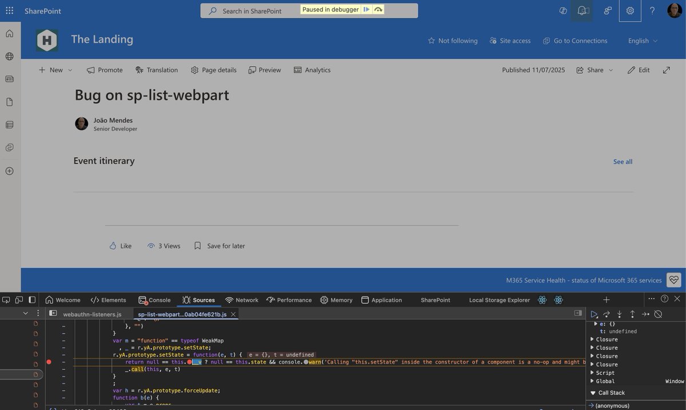Expand page content with diagonal arrows icon
The image size is (686, 410).
(667, 70)
